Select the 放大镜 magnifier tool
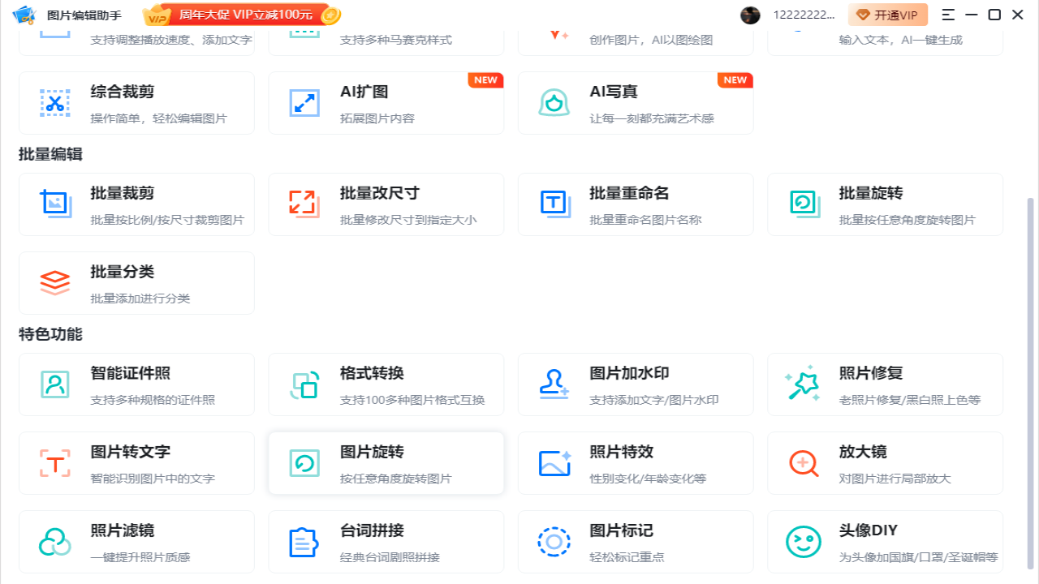Viewport: 1039px width, 584px height. 885,462
